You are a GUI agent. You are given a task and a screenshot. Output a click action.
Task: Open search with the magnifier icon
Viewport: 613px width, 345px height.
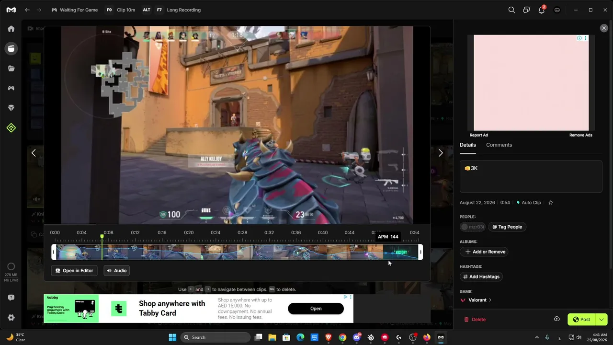(x=511, y=10)
